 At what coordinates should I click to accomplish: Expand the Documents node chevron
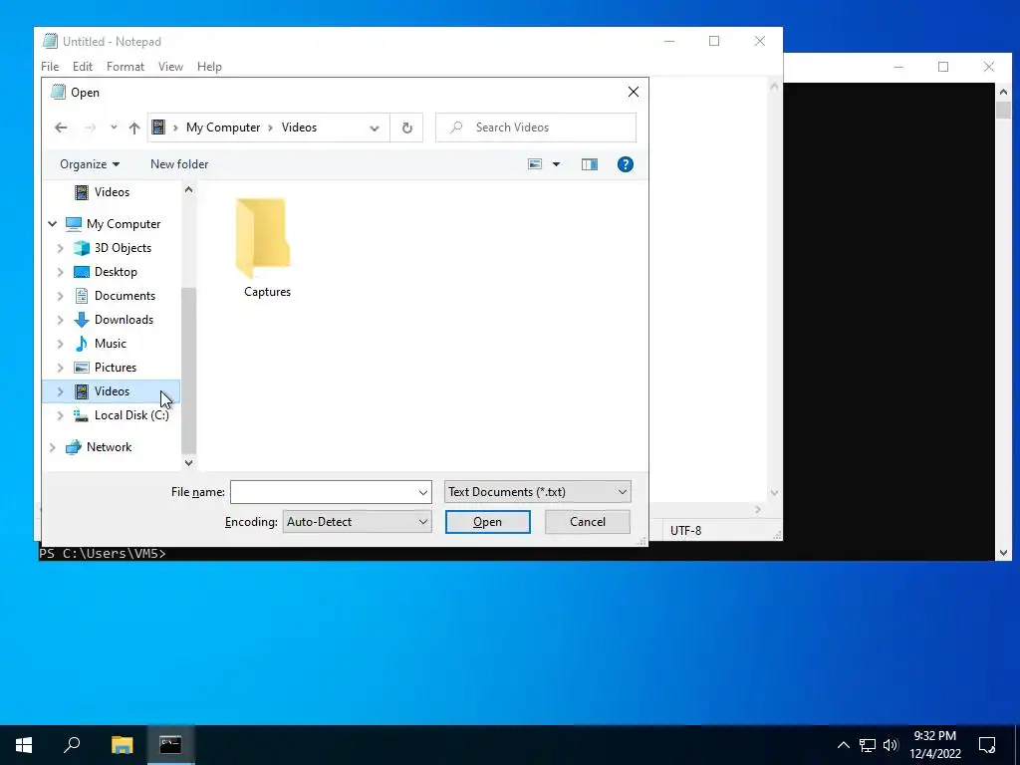click(60, 296)
